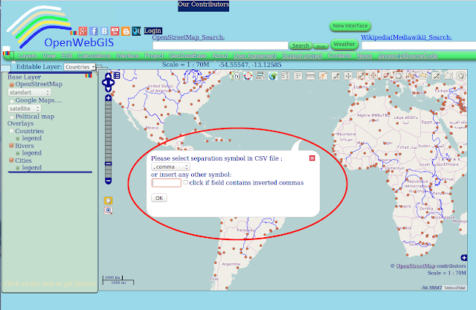The height and width of the screenshot is (310, 476).
Task: Open the Project menu
Action: coord(154,56)
